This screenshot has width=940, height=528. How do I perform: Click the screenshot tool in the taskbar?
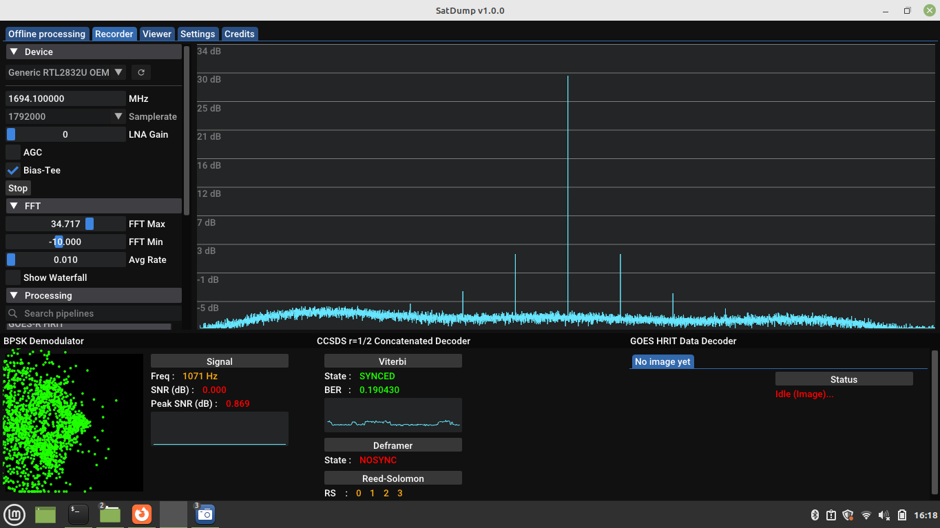[205, 514]
